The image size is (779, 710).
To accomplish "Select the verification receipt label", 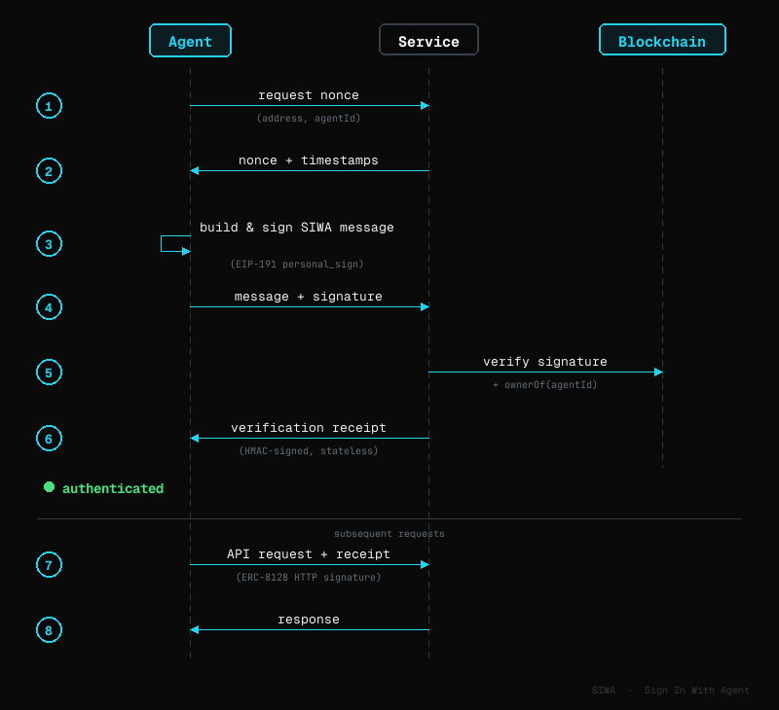I will click(309, 427).
